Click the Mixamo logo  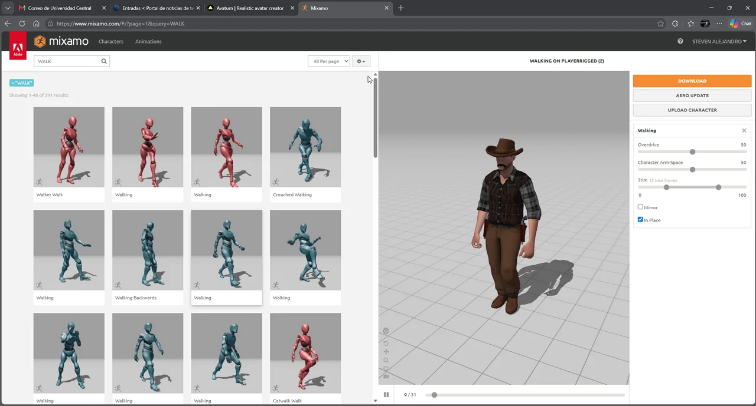[x=61, y=41]
